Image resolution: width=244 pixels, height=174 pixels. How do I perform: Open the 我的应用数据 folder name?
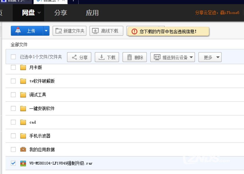(x=42, y=149)
